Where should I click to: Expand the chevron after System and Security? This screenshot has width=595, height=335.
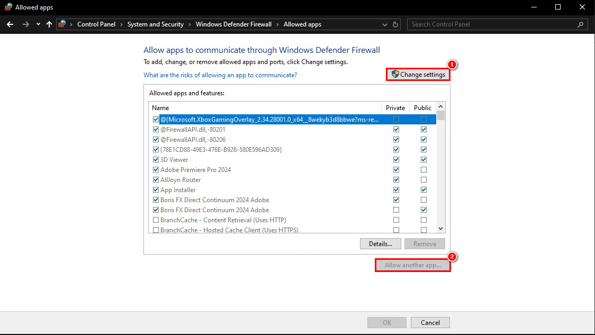(190, 25)
